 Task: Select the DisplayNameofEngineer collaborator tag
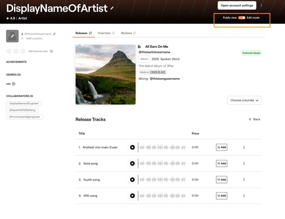24,103
